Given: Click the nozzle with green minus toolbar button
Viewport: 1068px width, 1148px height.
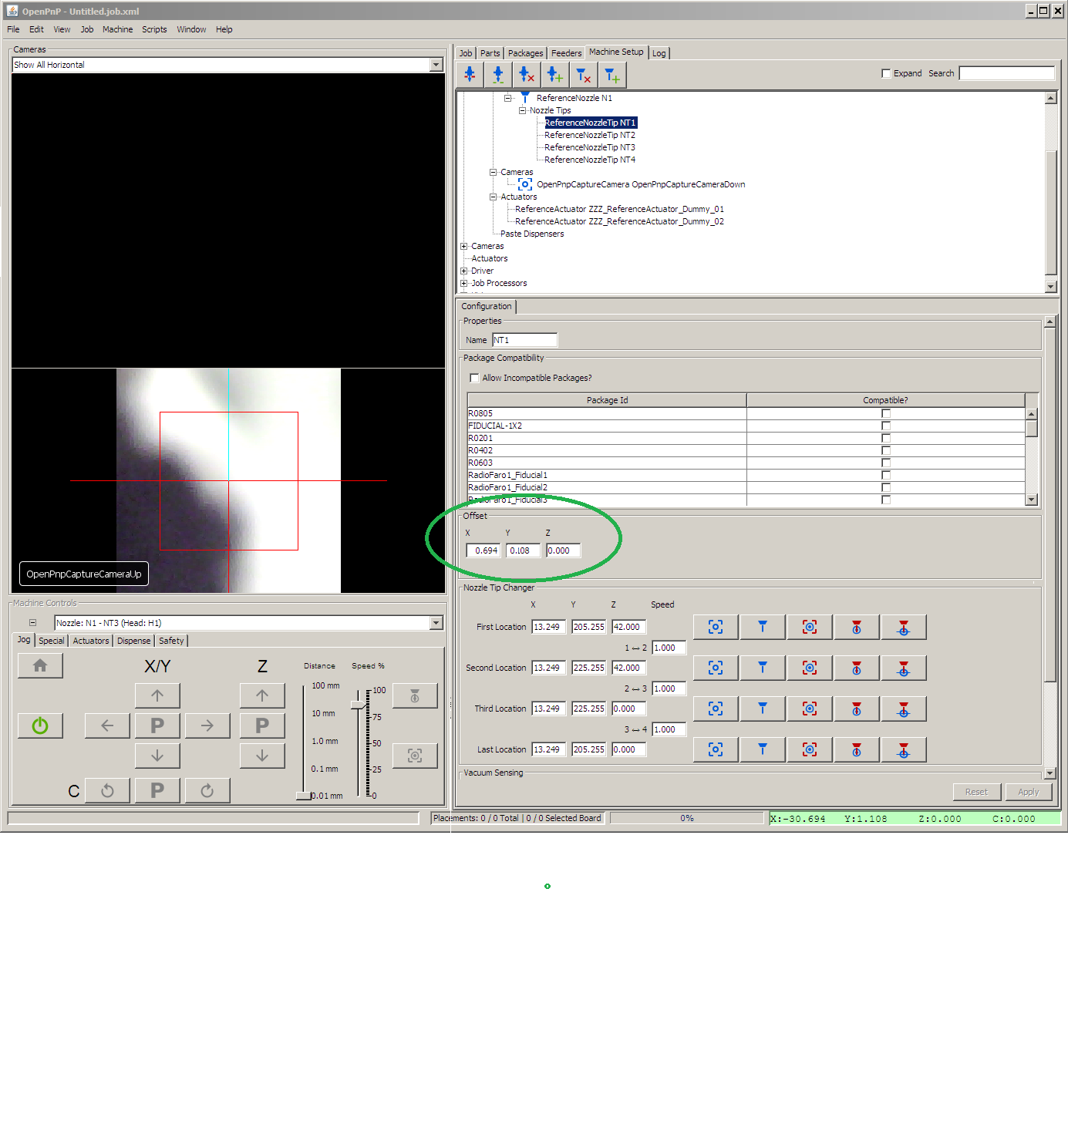Looking at the screenshot, I should [498, 75].
